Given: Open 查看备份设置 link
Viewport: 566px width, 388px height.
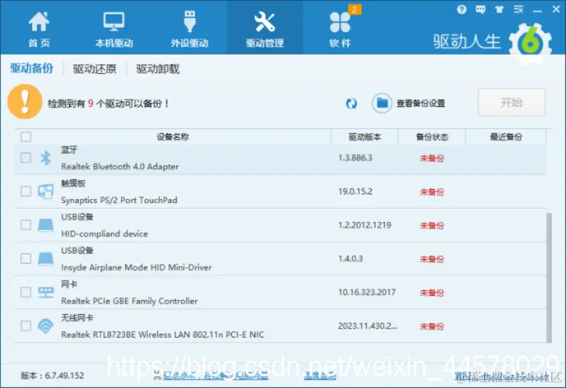Looking at the screenshot, I should (x=421, y=104).
